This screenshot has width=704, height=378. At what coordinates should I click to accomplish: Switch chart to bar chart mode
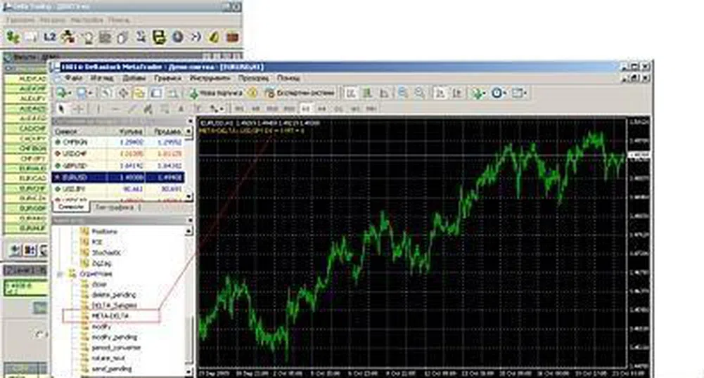tap(351, 93)
